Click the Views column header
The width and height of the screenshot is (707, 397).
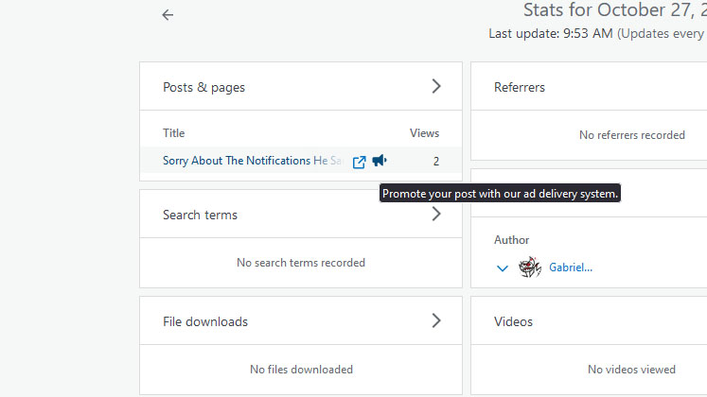click(x=424, y=133)
